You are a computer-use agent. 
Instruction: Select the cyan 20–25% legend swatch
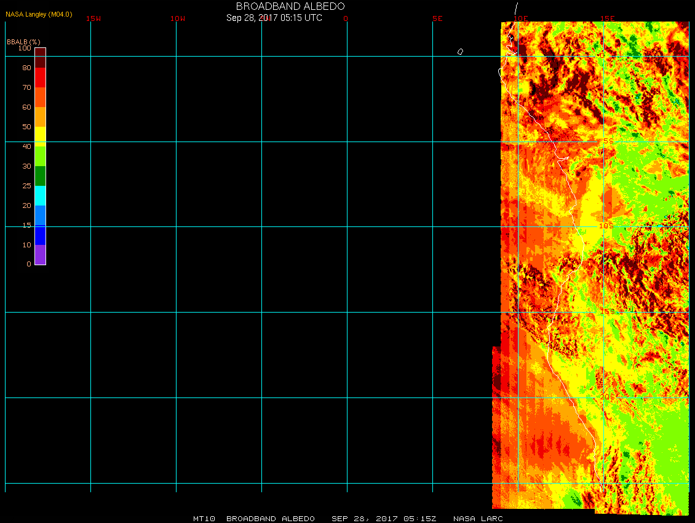pos(40,196)
